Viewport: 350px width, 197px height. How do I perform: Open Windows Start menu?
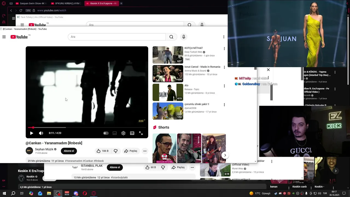pyautogui.click(x=4, y=193)
